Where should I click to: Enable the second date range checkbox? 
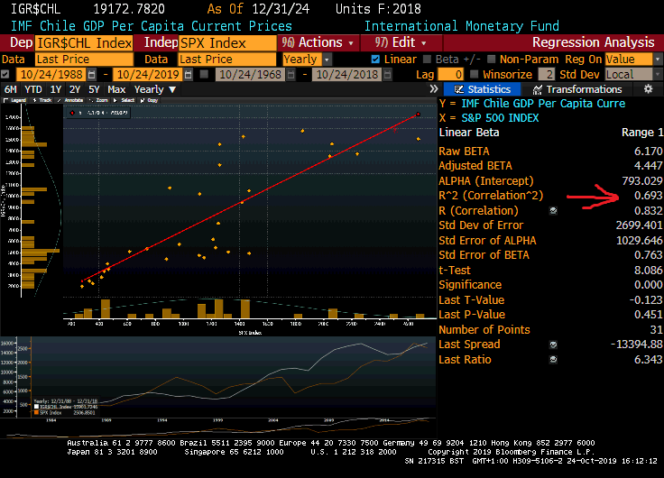click(204, 75)
